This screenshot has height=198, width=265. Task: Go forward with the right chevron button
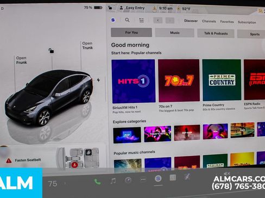coord(170,21)
